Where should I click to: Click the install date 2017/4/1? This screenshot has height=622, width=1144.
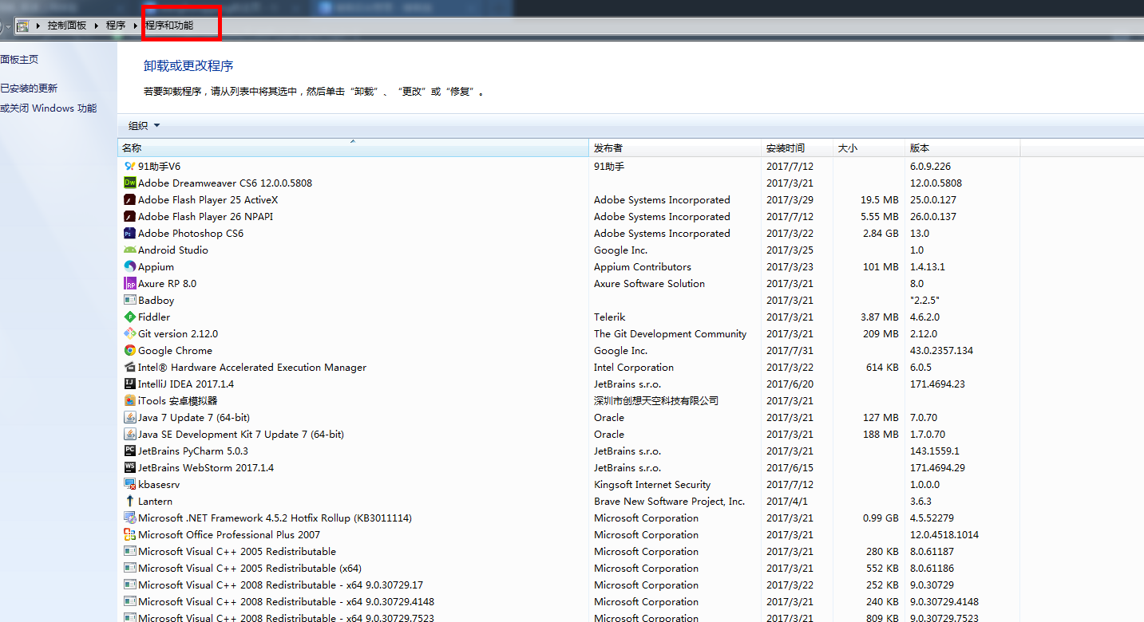pyautogui.click(x=787, y=501)
